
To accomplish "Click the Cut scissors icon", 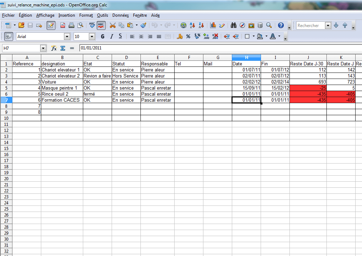I will [112, 25].
